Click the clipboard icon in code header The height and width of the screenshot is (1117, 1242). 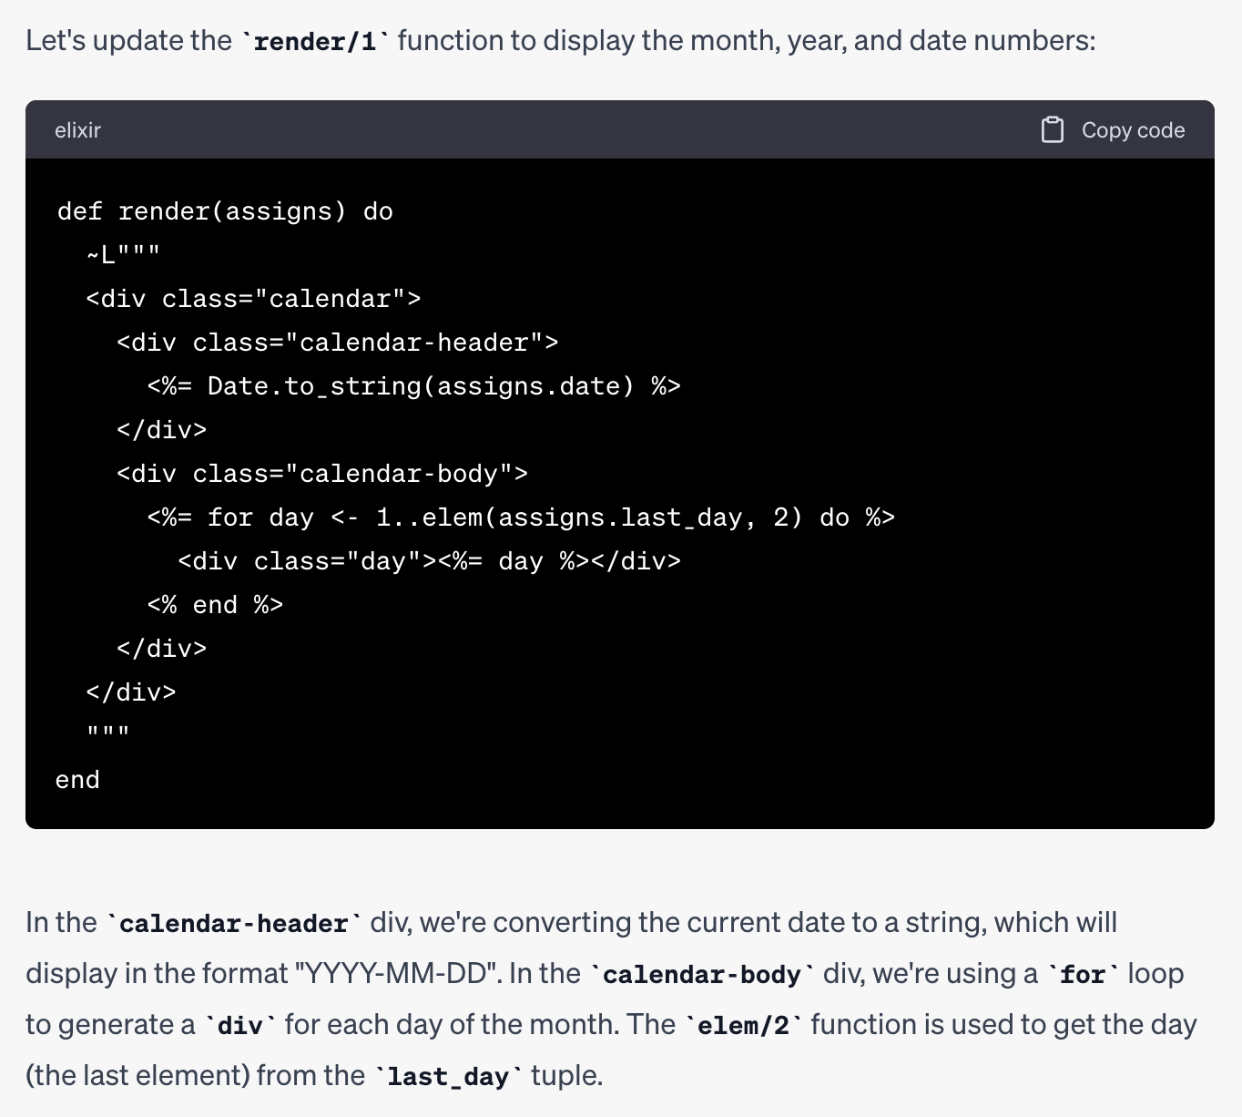coord(1052,130)
